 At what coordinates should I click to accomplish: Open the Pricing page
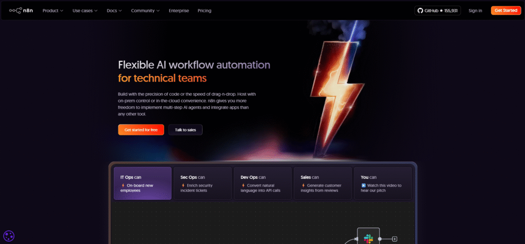pos(204,11)
